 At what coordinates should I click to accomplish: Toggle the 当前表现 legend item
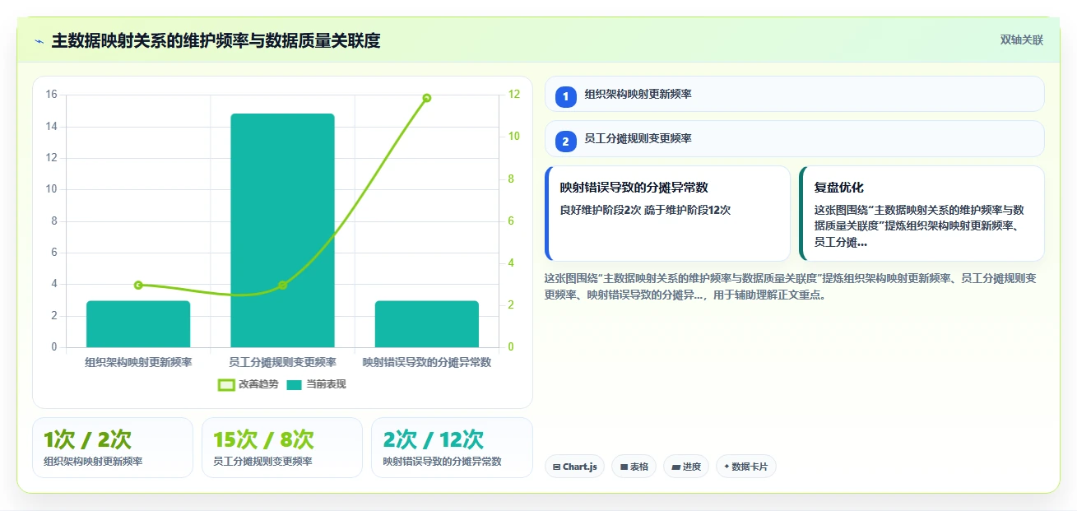pyautogui.click(x=316, y=384)
